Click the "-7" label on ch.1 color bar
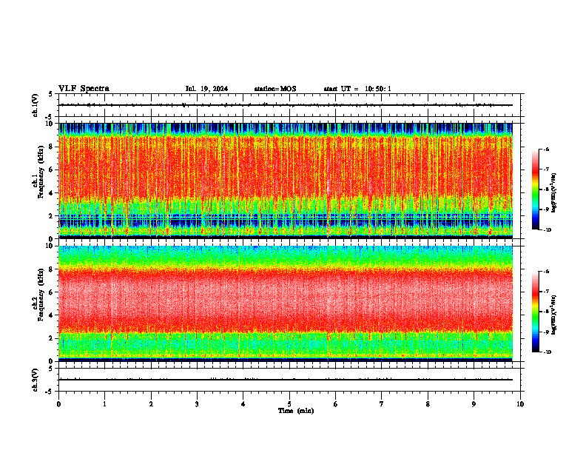586x453 pixels. [546, 170]
